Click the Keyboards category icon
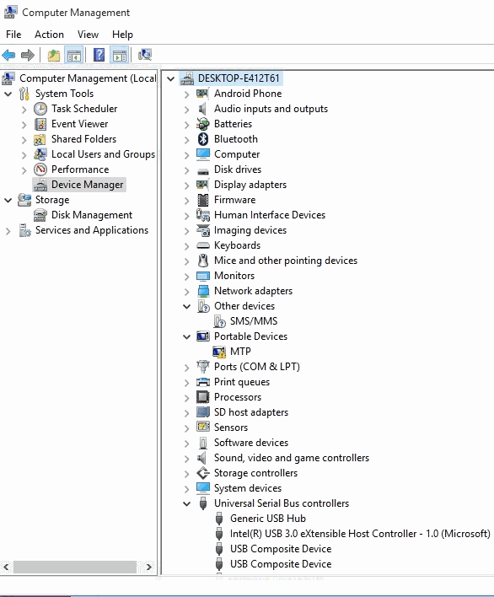The height and width of the screenshot is (597, 494). coord(203,245)
